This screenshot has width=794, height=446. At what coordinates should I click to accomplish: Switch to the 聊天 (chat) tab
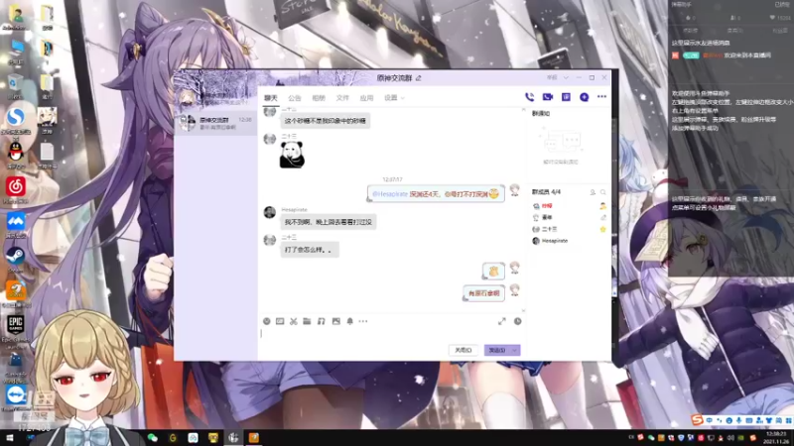(x=271, y=98)
